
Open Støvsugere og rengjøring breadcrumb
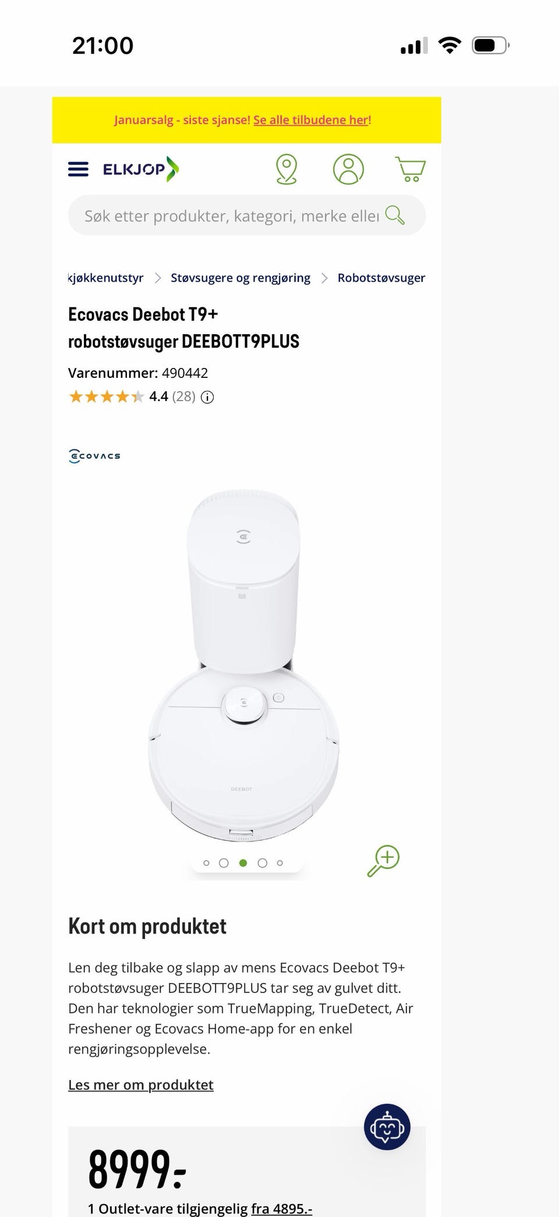tap(240, 278)
